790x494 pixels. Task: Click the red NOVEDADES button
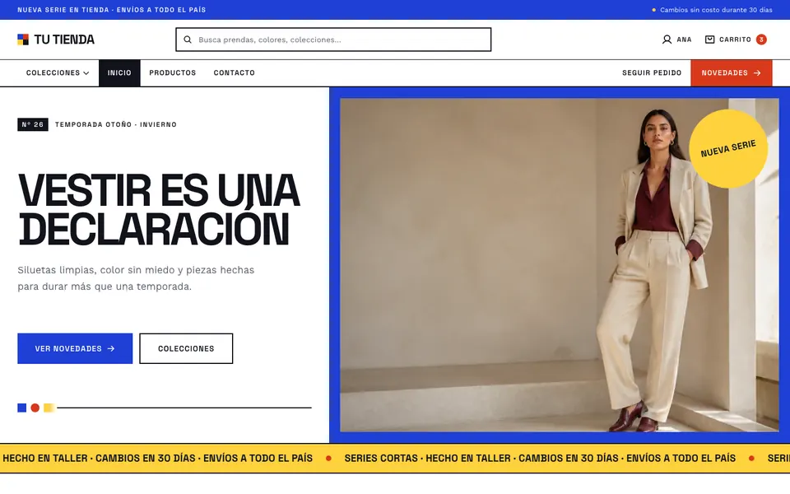[x=731, y=73]
